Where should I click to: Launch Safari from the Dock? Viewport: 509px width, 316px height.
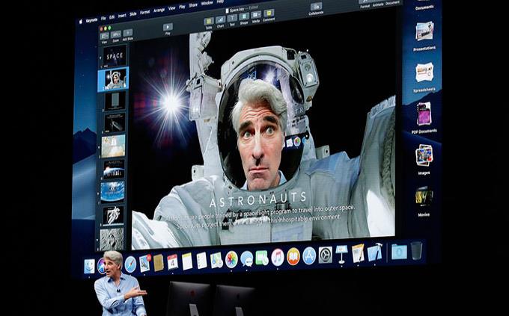point(130,264)
